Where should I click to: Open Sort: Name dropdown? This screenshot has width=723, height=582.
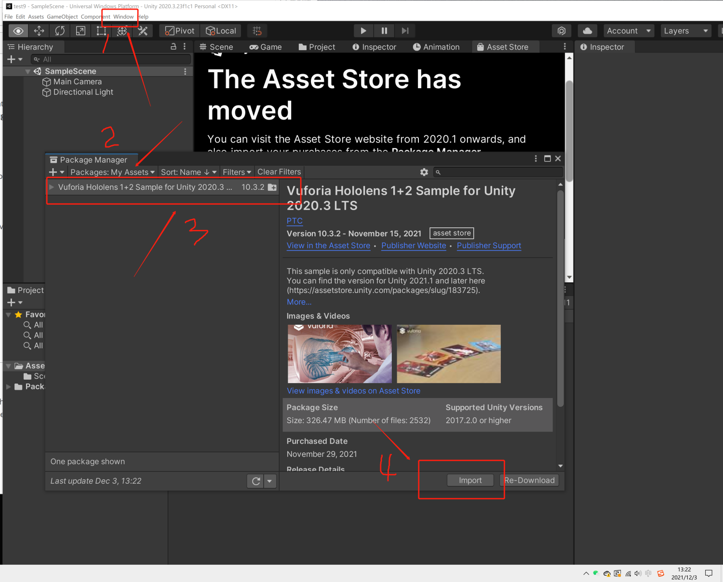pos(188,172)
